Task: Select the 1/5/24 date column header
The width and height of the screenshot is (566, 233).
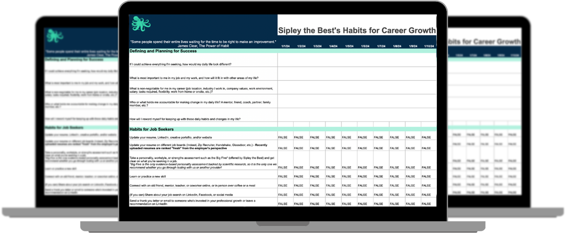Action: [349, 46]
